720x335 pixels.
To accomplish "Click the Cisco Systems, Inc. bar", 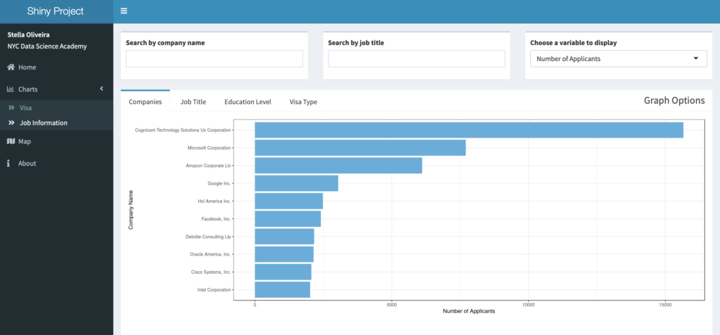I will point(283,272).
